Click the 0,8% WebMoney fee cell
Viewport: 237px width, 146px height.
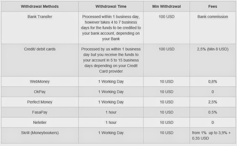tap(213, 81)
